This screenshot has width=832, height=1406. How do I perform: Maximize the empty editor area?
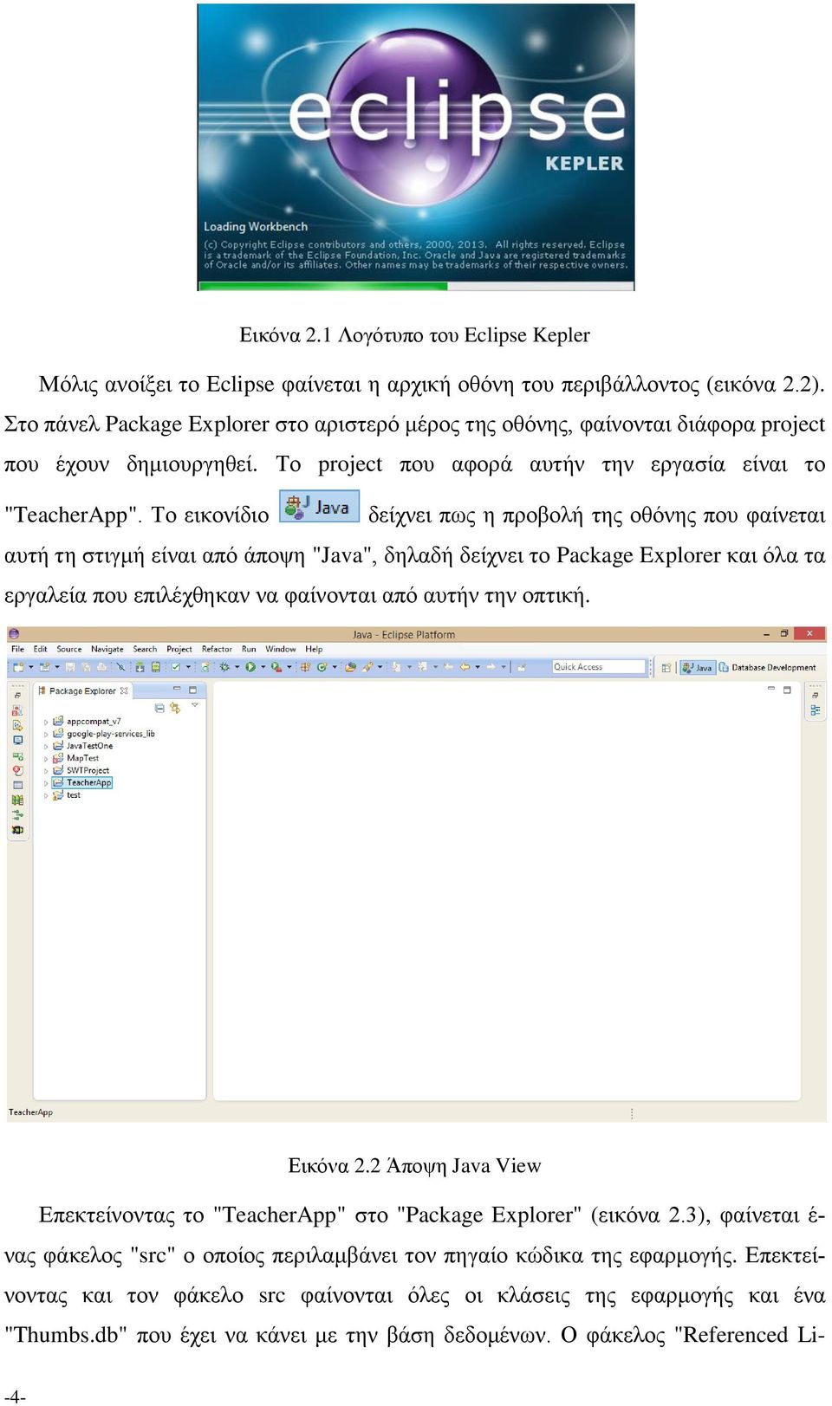(x=787, y=690)
